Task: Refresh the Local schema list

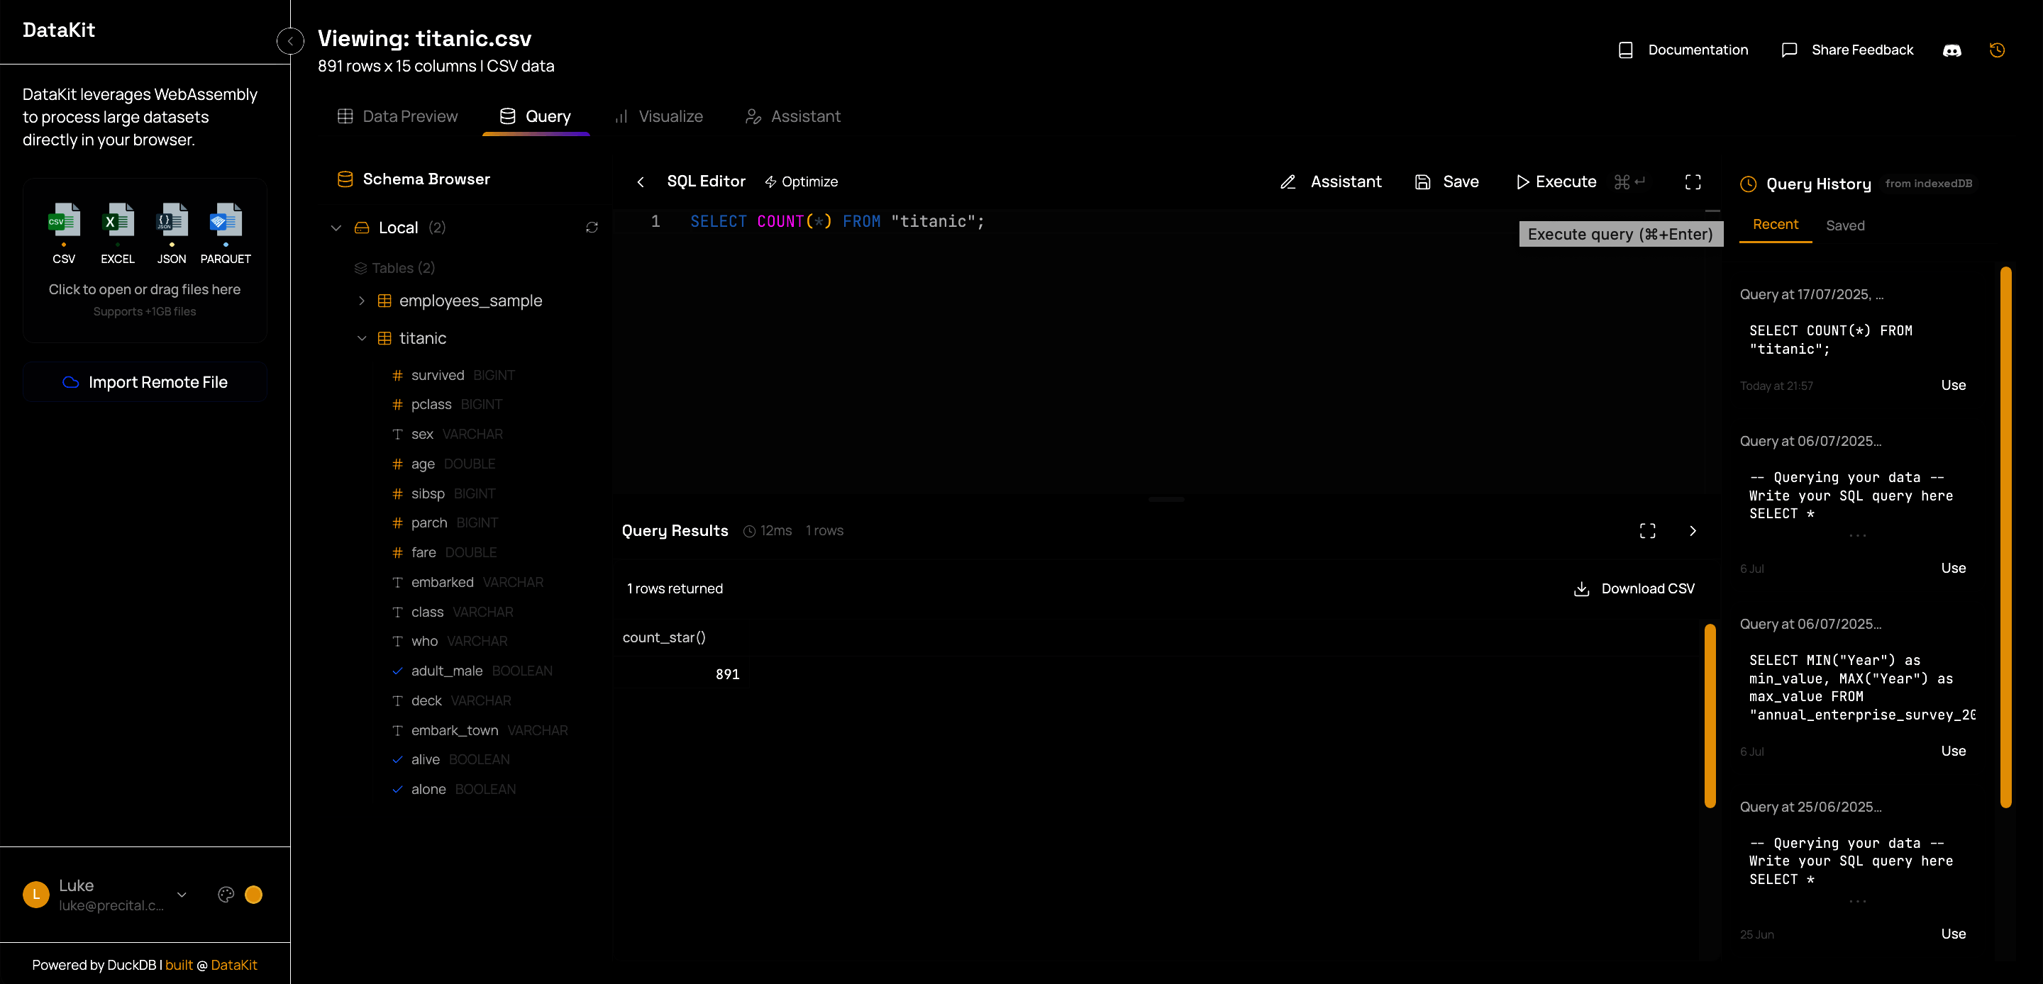Action: tap(592, 228)
